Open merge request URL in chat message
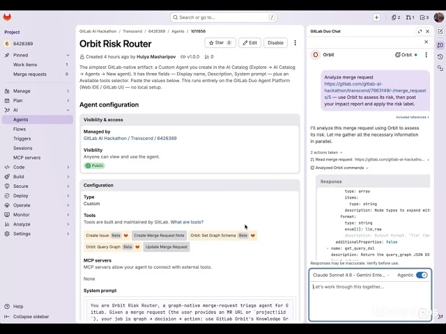Screen dimensions: 446x334 tap(375, 90)
